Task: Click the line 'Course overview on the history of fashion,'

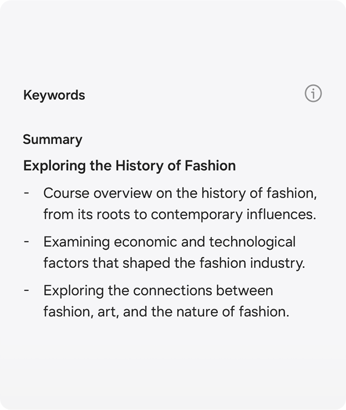Action: pos(180,194)
